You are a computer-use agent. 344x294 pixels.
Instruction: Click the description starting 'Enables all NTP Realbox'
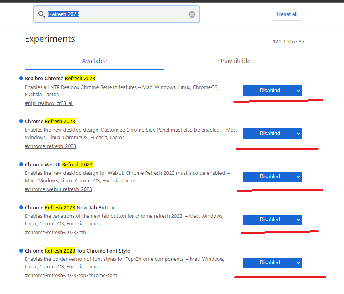pyautogui.click(x=122, y=91)
